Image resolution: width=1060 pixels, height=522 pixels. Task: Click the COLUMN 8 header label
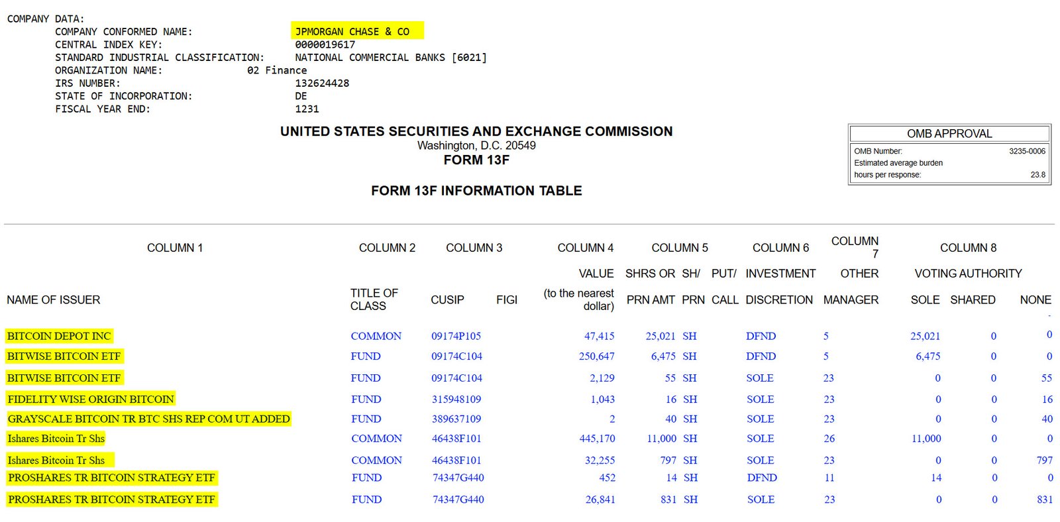pos(968,248)
